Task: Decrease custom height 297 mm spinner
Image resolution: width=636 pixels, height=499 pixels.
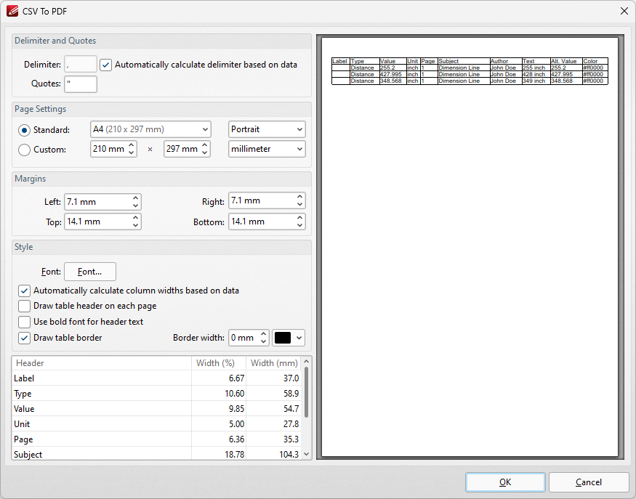Action: point(205,153)
